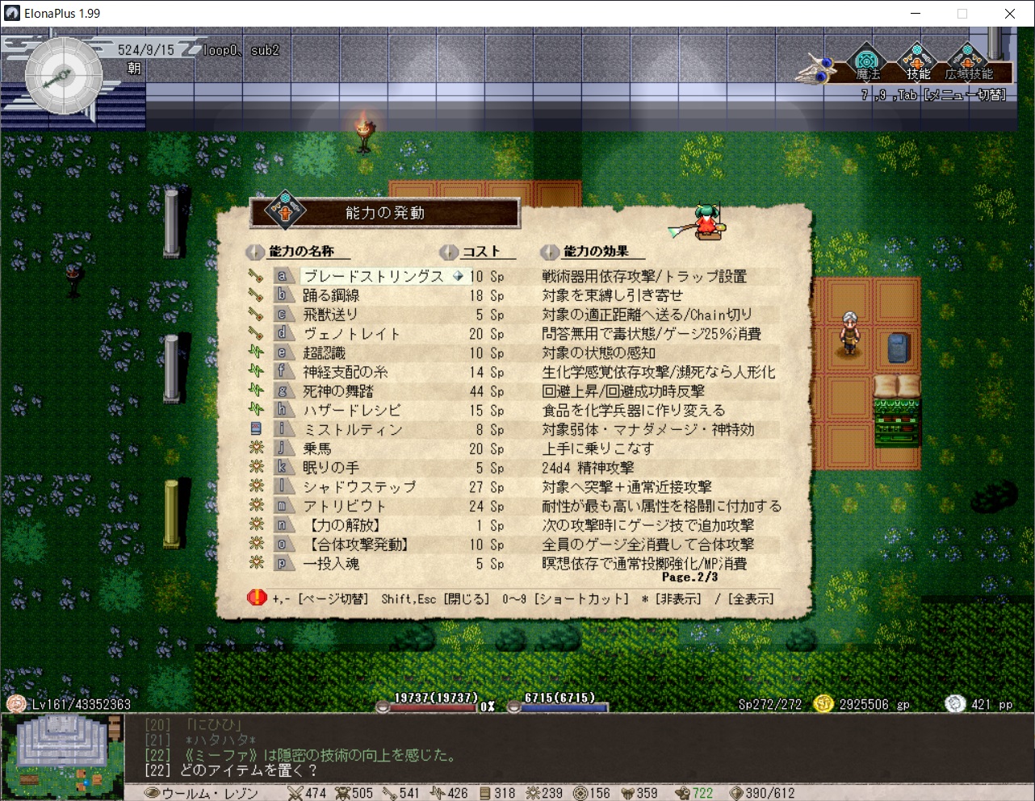Click the minimap in bottom-left corner
Screen dimensions: 1035x801
[x=61, y=756]
